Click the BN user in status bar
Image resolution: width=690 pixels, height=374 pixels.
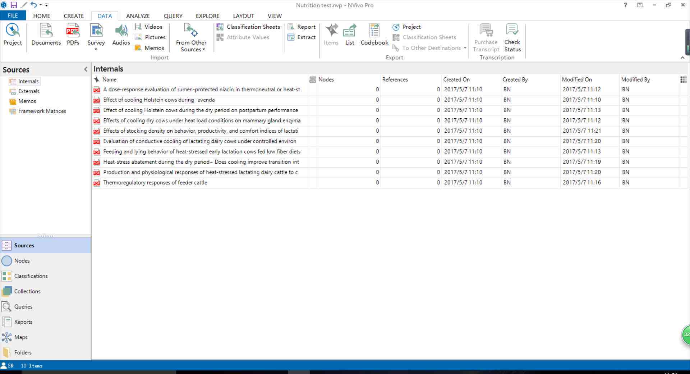[8, 366]
